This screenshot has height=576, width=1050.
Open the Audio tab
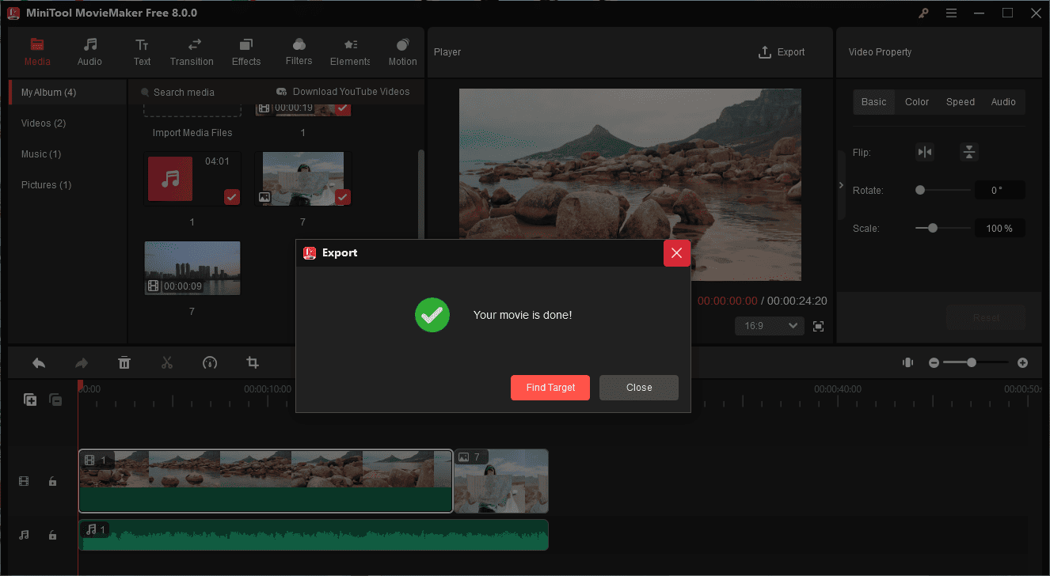click(89, 51)
